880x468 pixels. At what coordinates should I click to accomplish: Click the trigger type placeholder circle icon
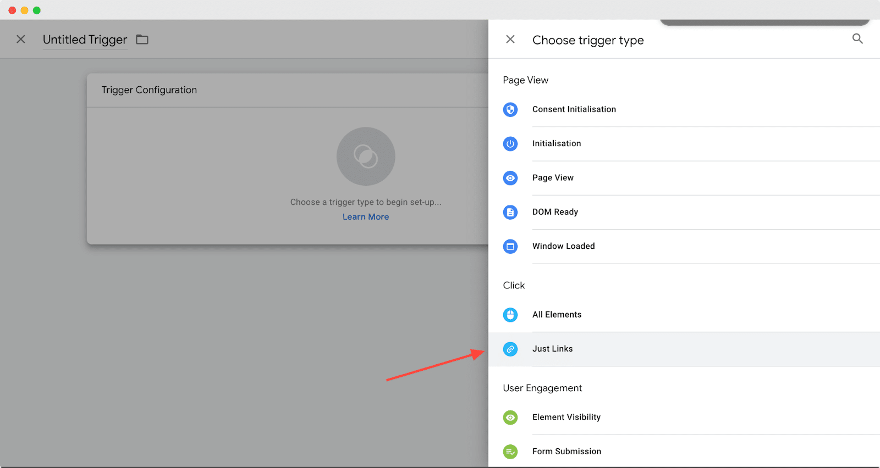click(x=366, y=157)
